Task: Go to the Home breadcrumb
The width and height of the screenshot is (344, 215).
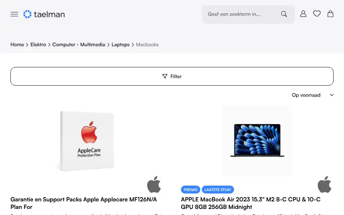Action: (x=17, y=44)
